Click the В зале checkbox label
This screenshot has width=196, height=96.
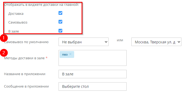[14, 31]
